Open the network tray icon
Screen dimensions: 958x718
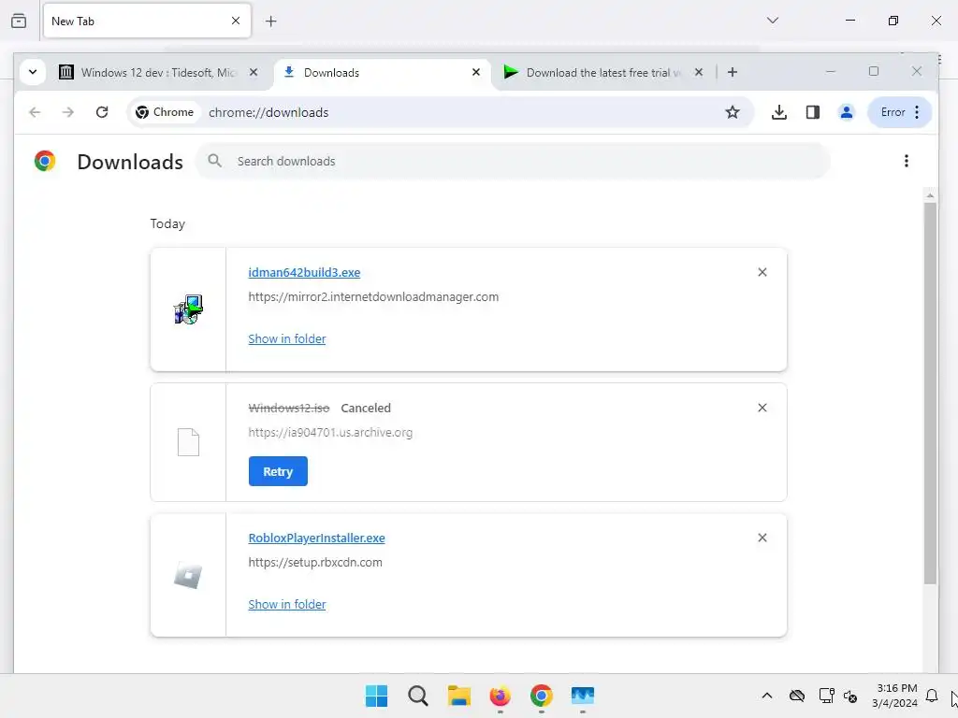coord(827,696)
